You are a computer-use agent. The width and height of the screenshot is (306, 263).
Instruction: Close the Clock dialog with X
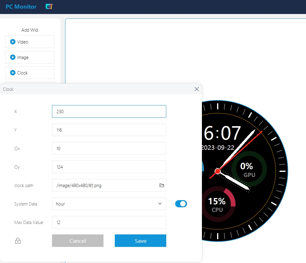coord(197,89)
